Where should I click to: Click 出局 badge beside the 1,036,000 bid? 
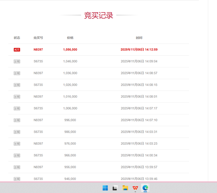(x=17, y=73)
